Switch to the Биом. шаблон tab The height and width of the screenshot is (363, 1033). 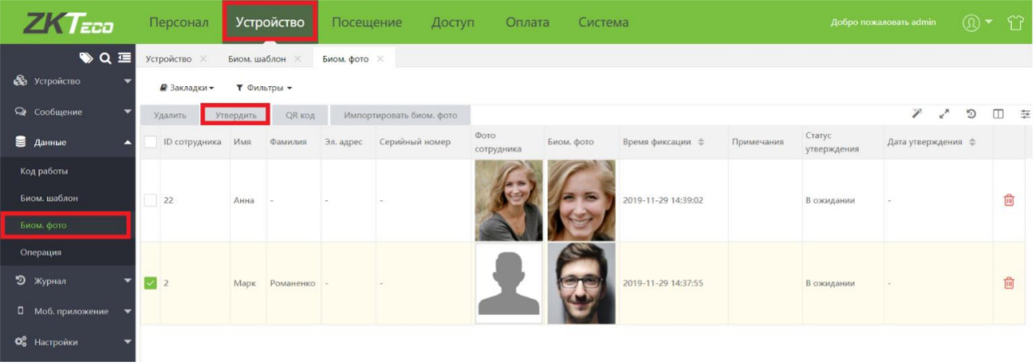coord(257,59)
